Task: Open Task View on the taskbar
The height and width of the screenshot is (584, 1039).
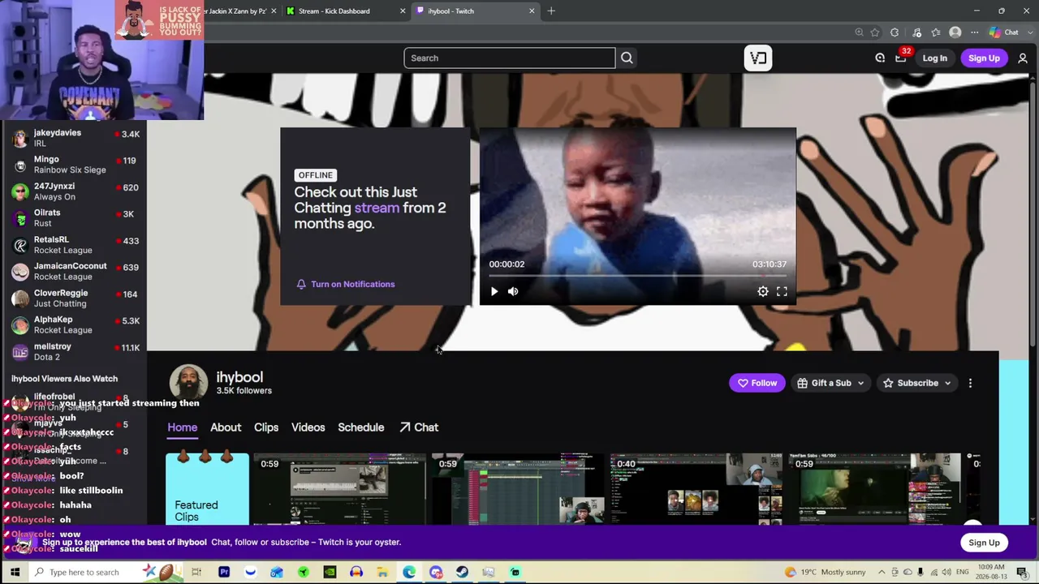Action: click(x=196, y=572)
